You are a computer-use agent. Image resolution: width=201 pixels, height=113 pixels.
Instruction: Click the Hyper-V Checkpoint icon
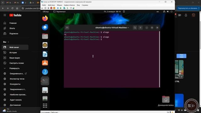pos(64,8)
